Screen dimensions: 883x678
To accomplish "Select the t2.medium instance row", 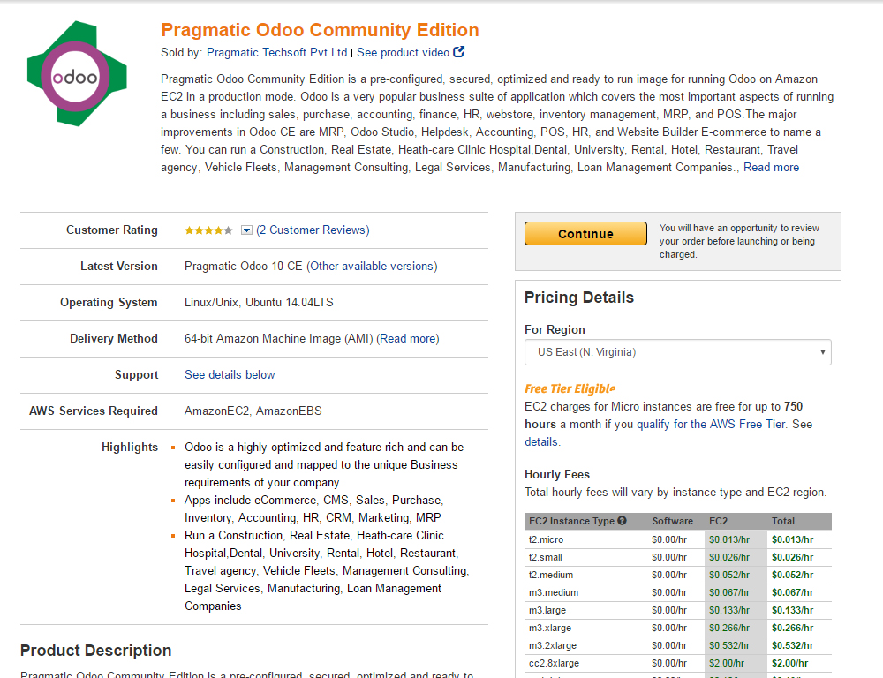I will 678,575.
